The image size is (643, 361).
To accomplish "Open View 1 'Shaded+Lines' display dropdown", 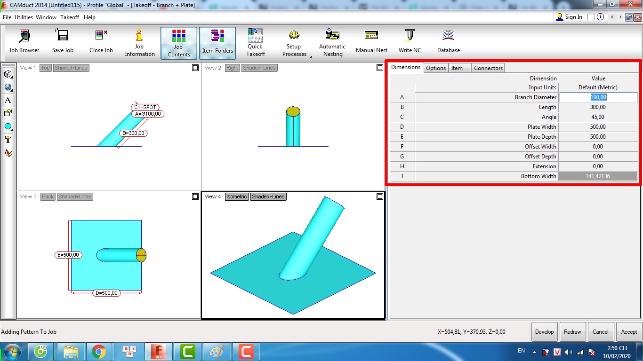I will coord(71,68).
